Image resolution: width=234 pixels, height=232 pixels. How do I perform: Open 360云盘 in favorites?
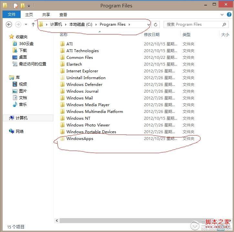coord(26,44)
